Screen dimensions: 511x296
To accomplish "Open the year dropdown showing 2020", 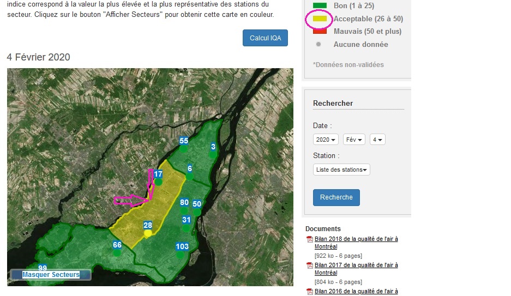I will coord(326,140).
